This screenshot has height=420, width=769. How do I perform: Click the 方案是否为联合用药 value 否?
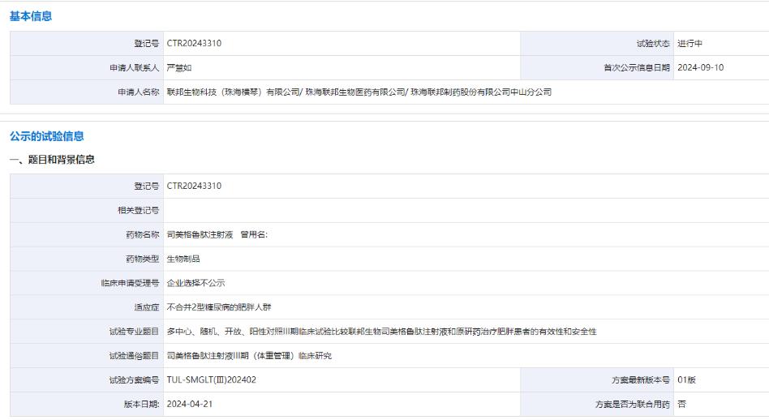tap(681, 404)
